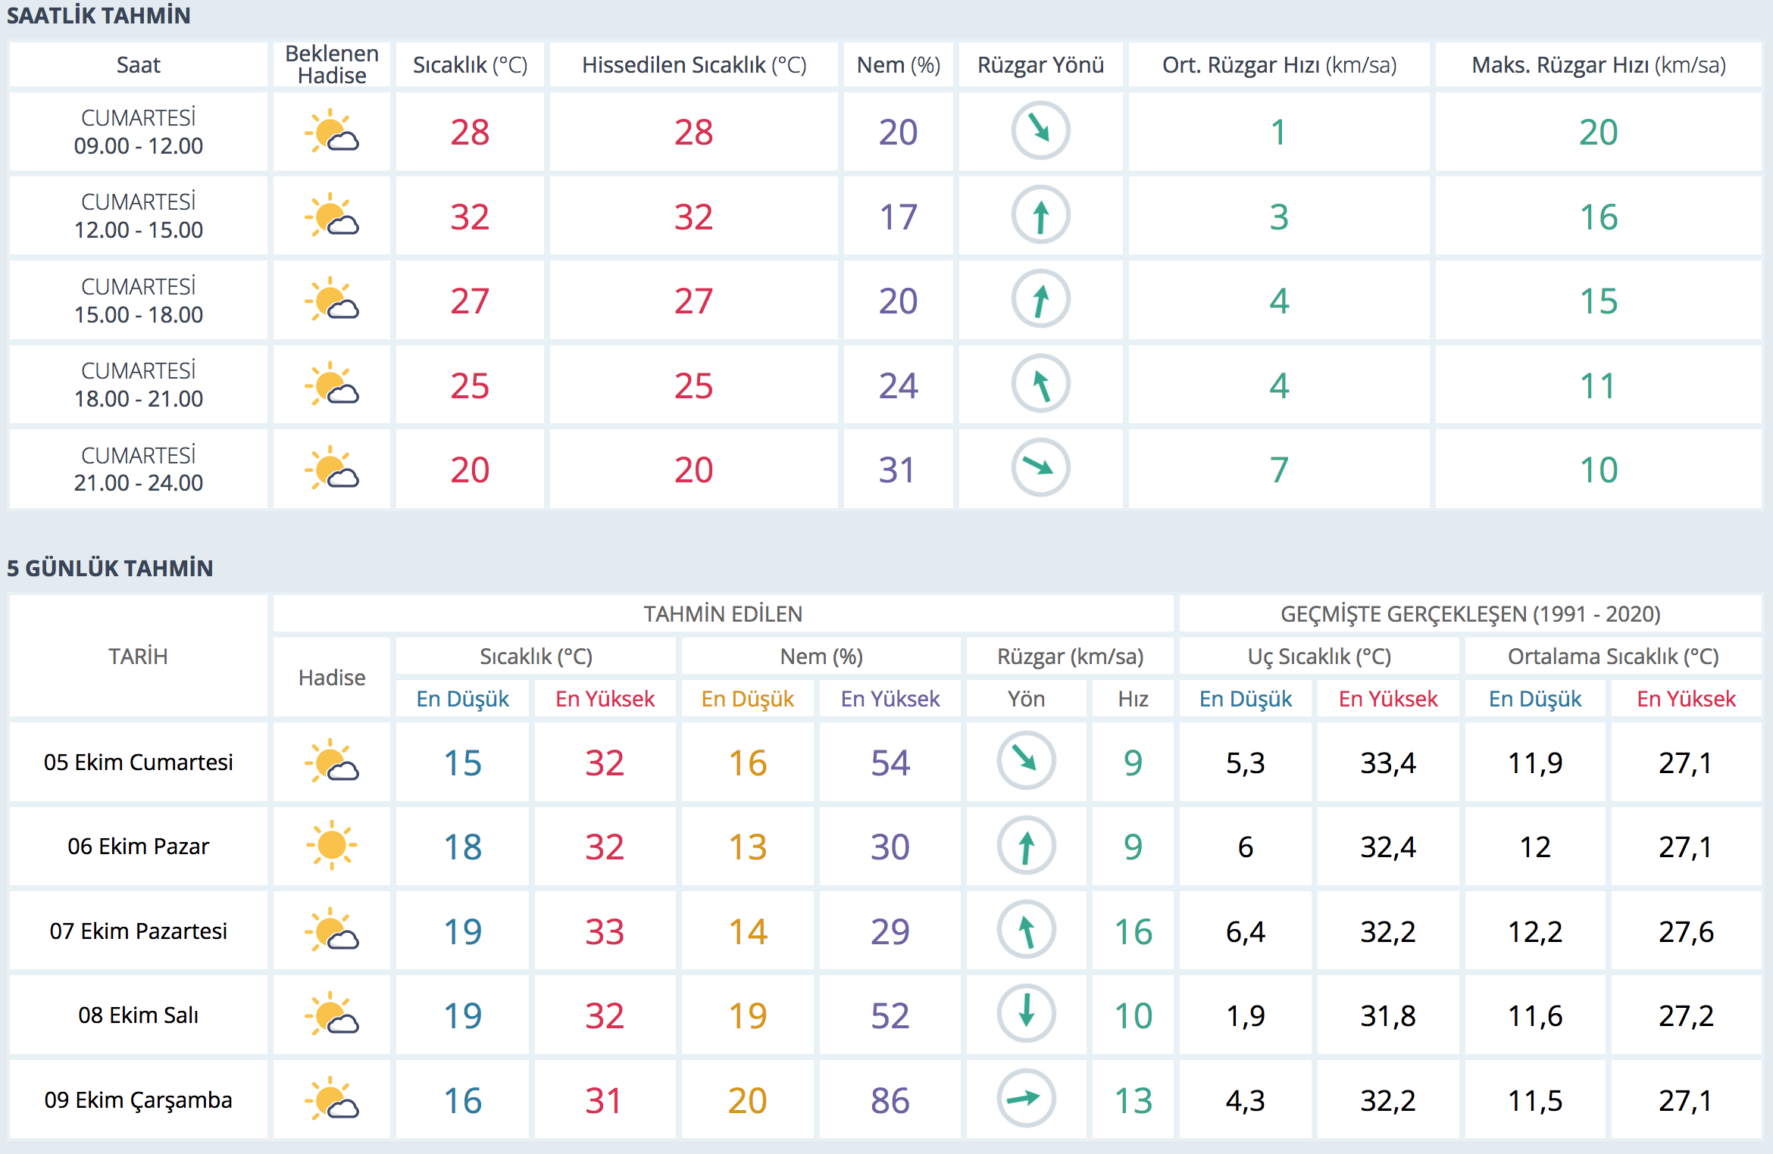This screenshot has width=1773, height=1154.
Task: Click the 'Maks. Rüzgar Hızı' column header
Action: tap(1598, 65)
